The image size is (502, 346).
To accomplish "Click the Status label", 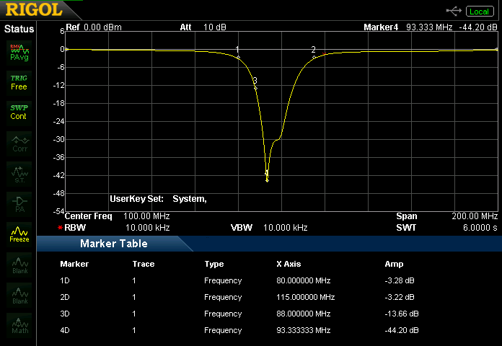I will click(19, 29).
